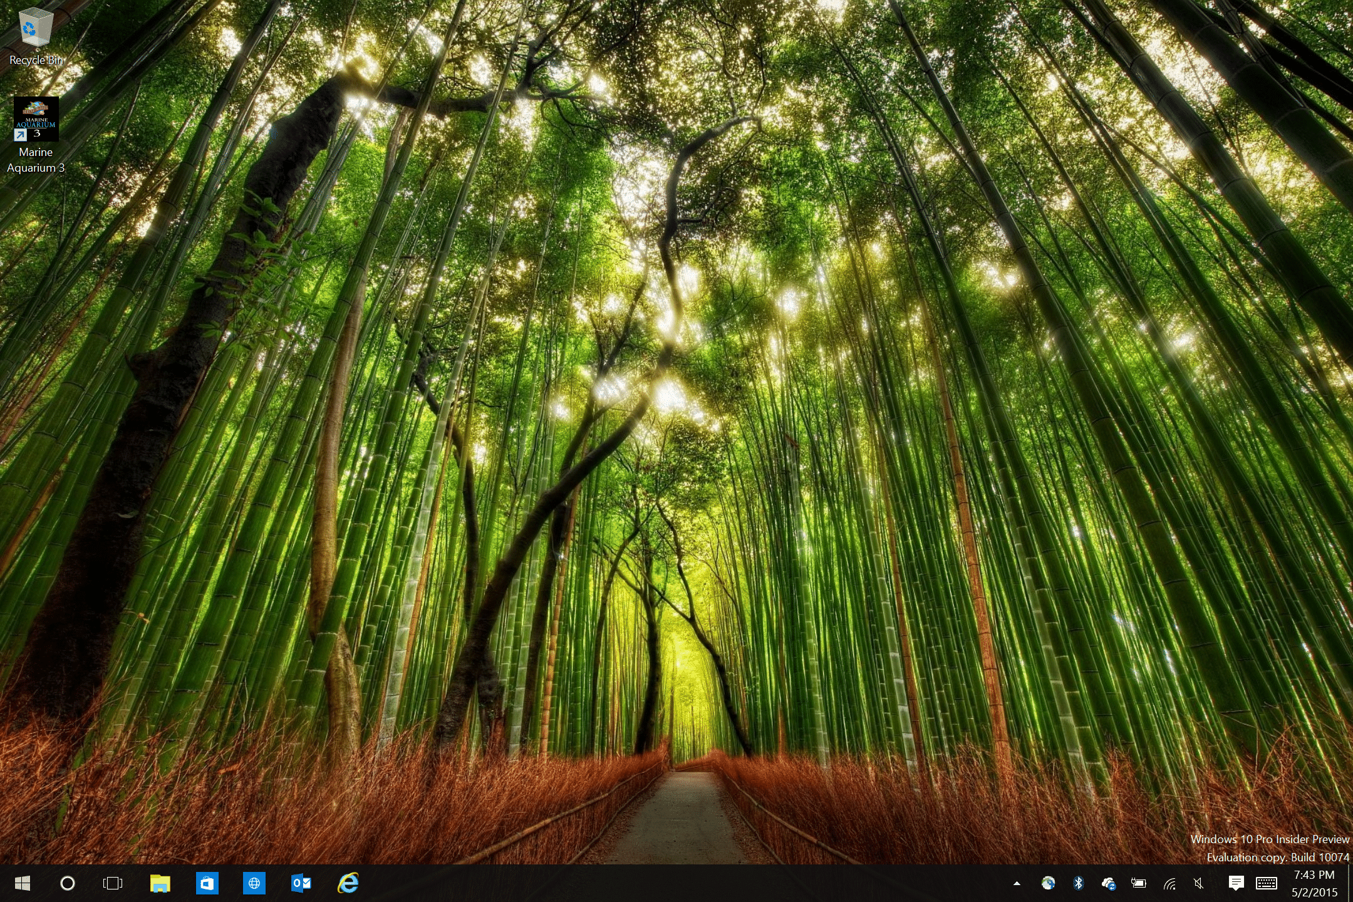
Task: Open the Windows Store taskbar icon
Action: pyautogui.click(x=207, y=883)
